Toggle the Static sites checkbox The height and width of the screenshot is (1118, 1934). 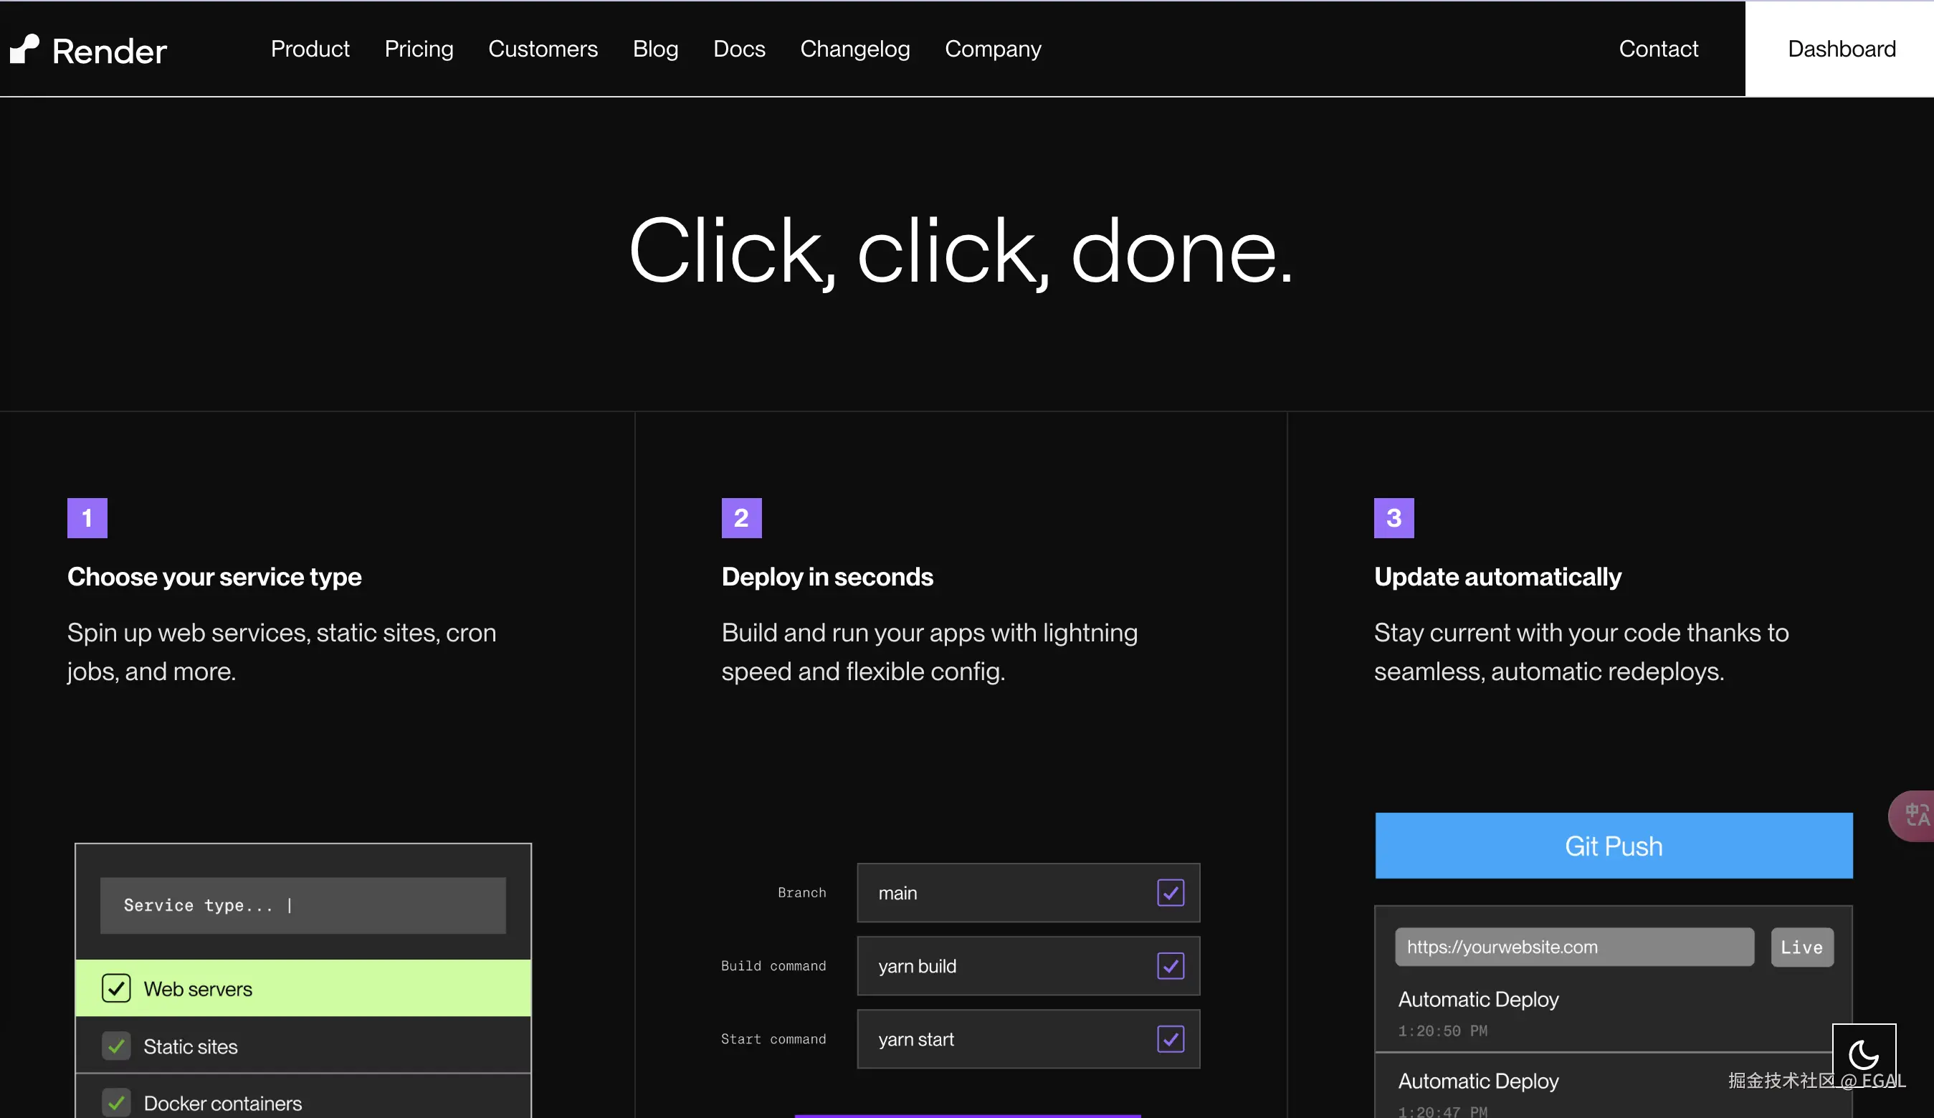point(116,1046)
